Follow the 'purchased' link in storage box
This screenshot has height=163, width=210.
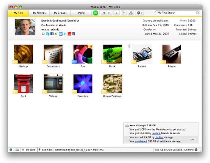click(x=141, y=141)
